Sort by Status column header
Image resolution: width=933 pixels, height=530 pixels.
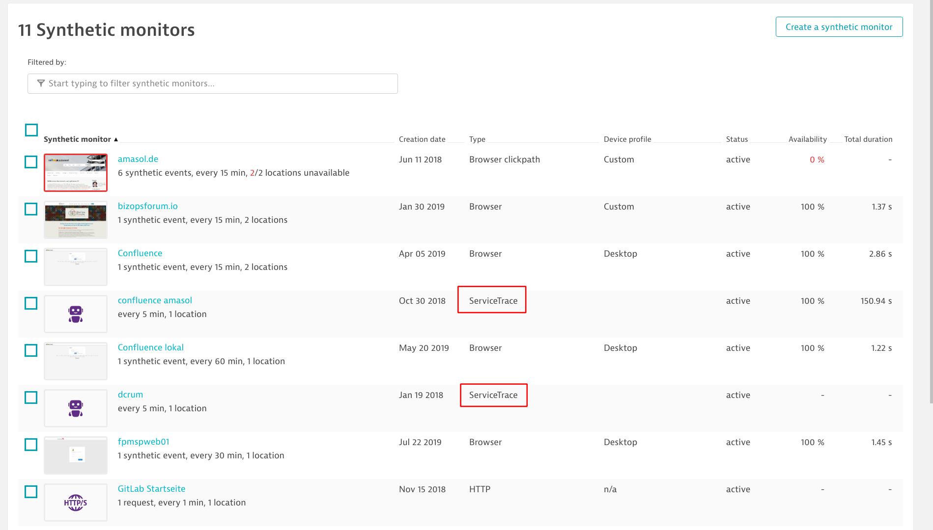pos(737,139)
